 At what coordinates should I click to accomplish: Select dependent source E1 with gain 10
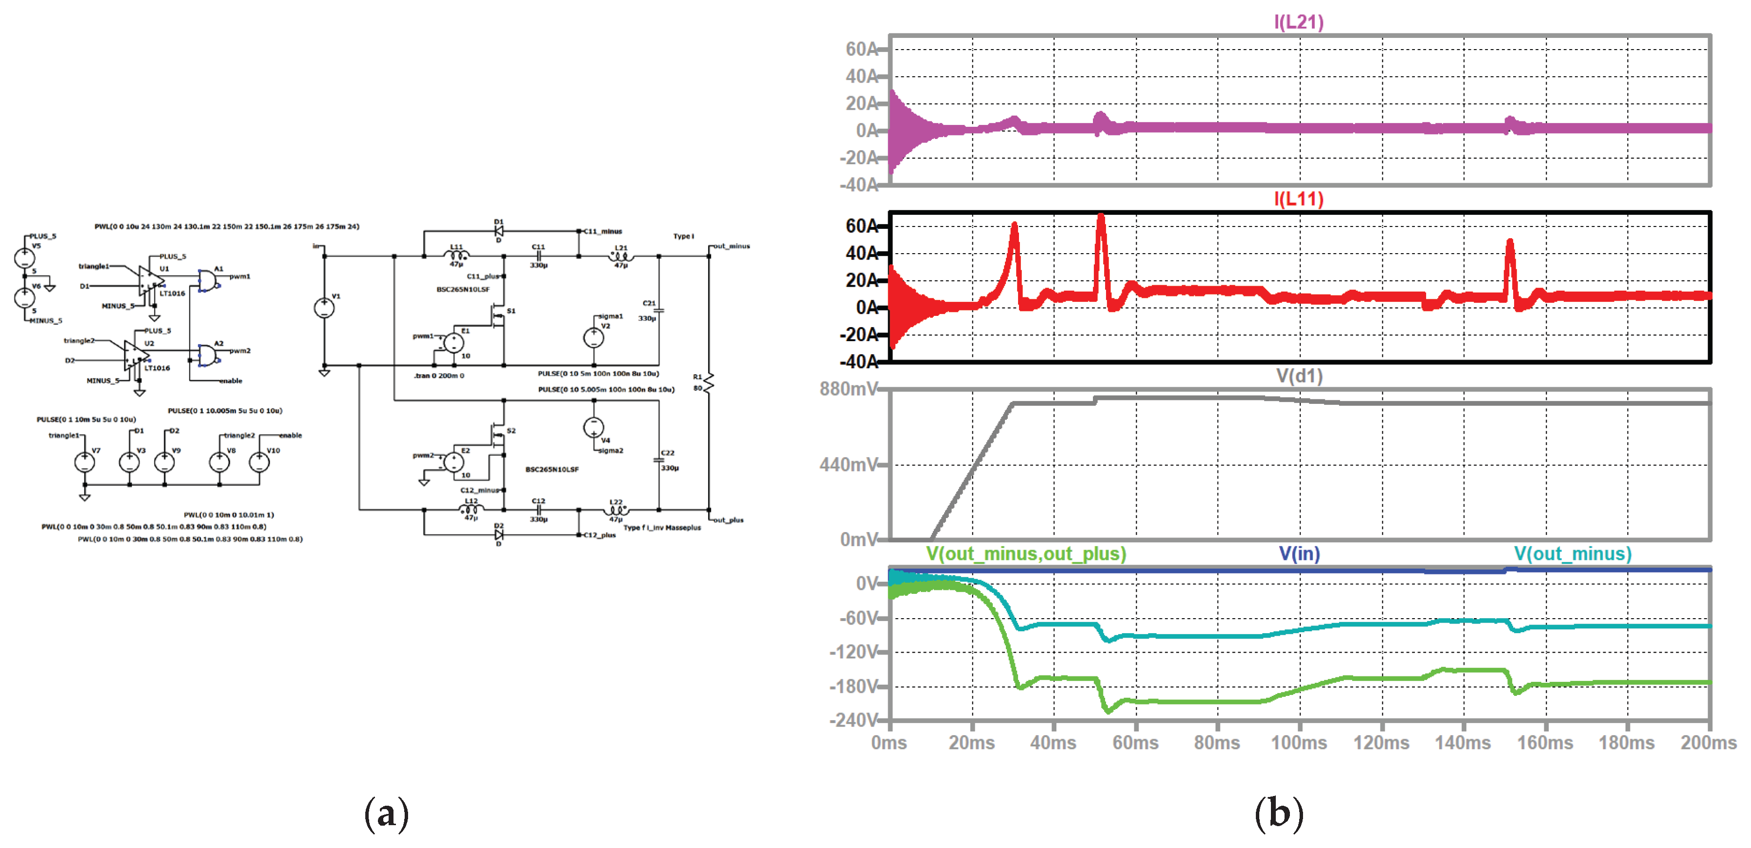(x=453, y=342)
